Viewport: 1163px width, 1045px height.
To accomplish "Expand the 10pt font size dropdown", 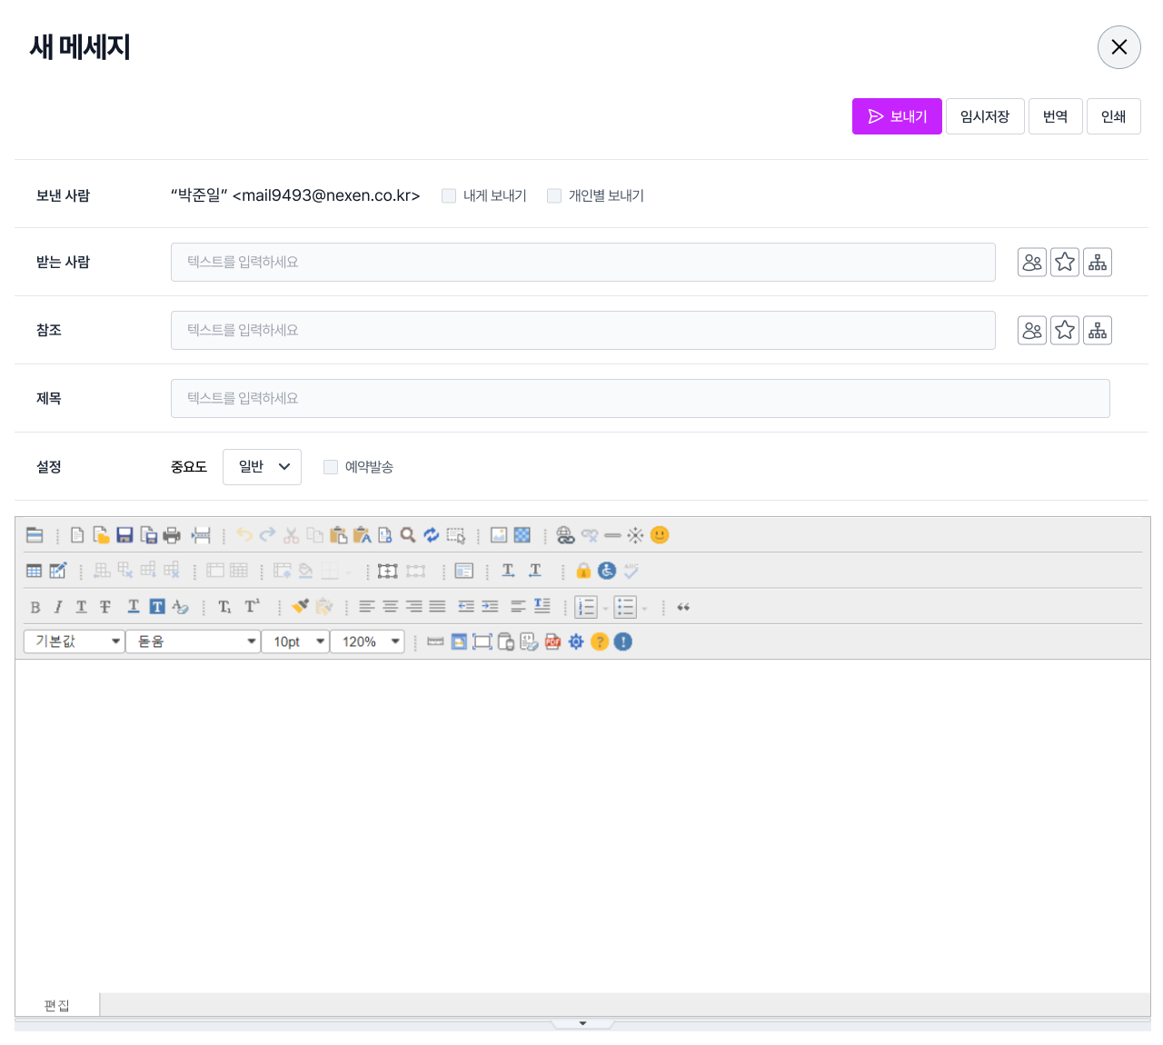I will (x=295, y=642).
